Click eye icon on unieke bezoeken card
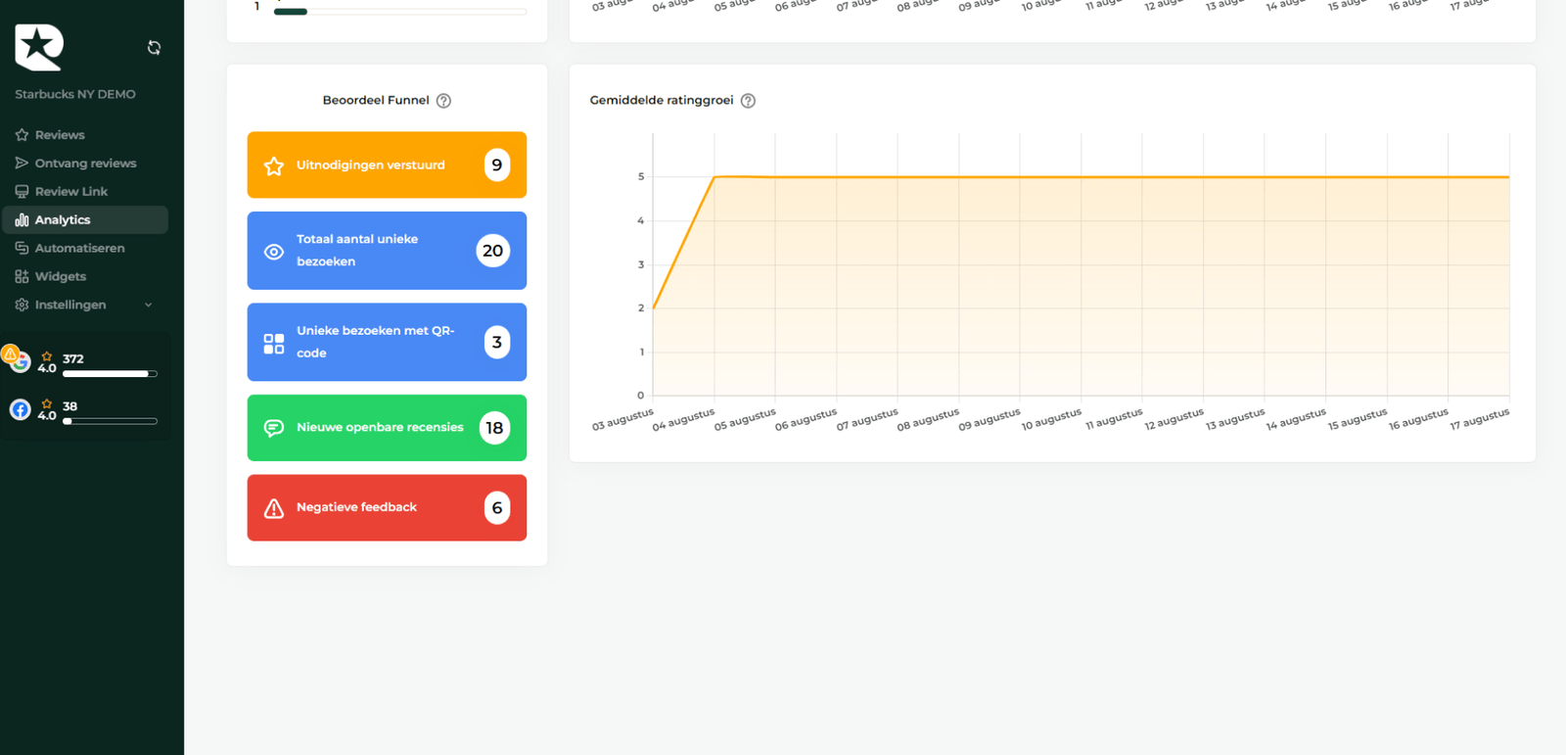This screenshot has width=1566, height=755. coord(274,252)
